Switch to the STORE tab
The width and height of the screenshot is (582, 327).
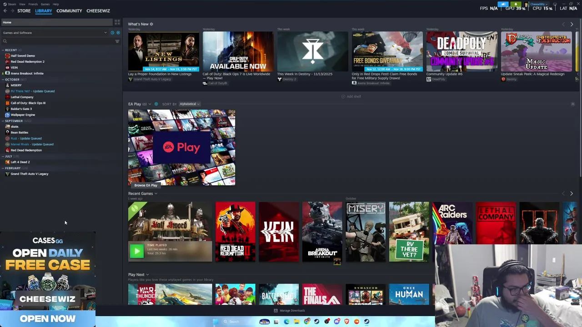click(x=24, y=11)
